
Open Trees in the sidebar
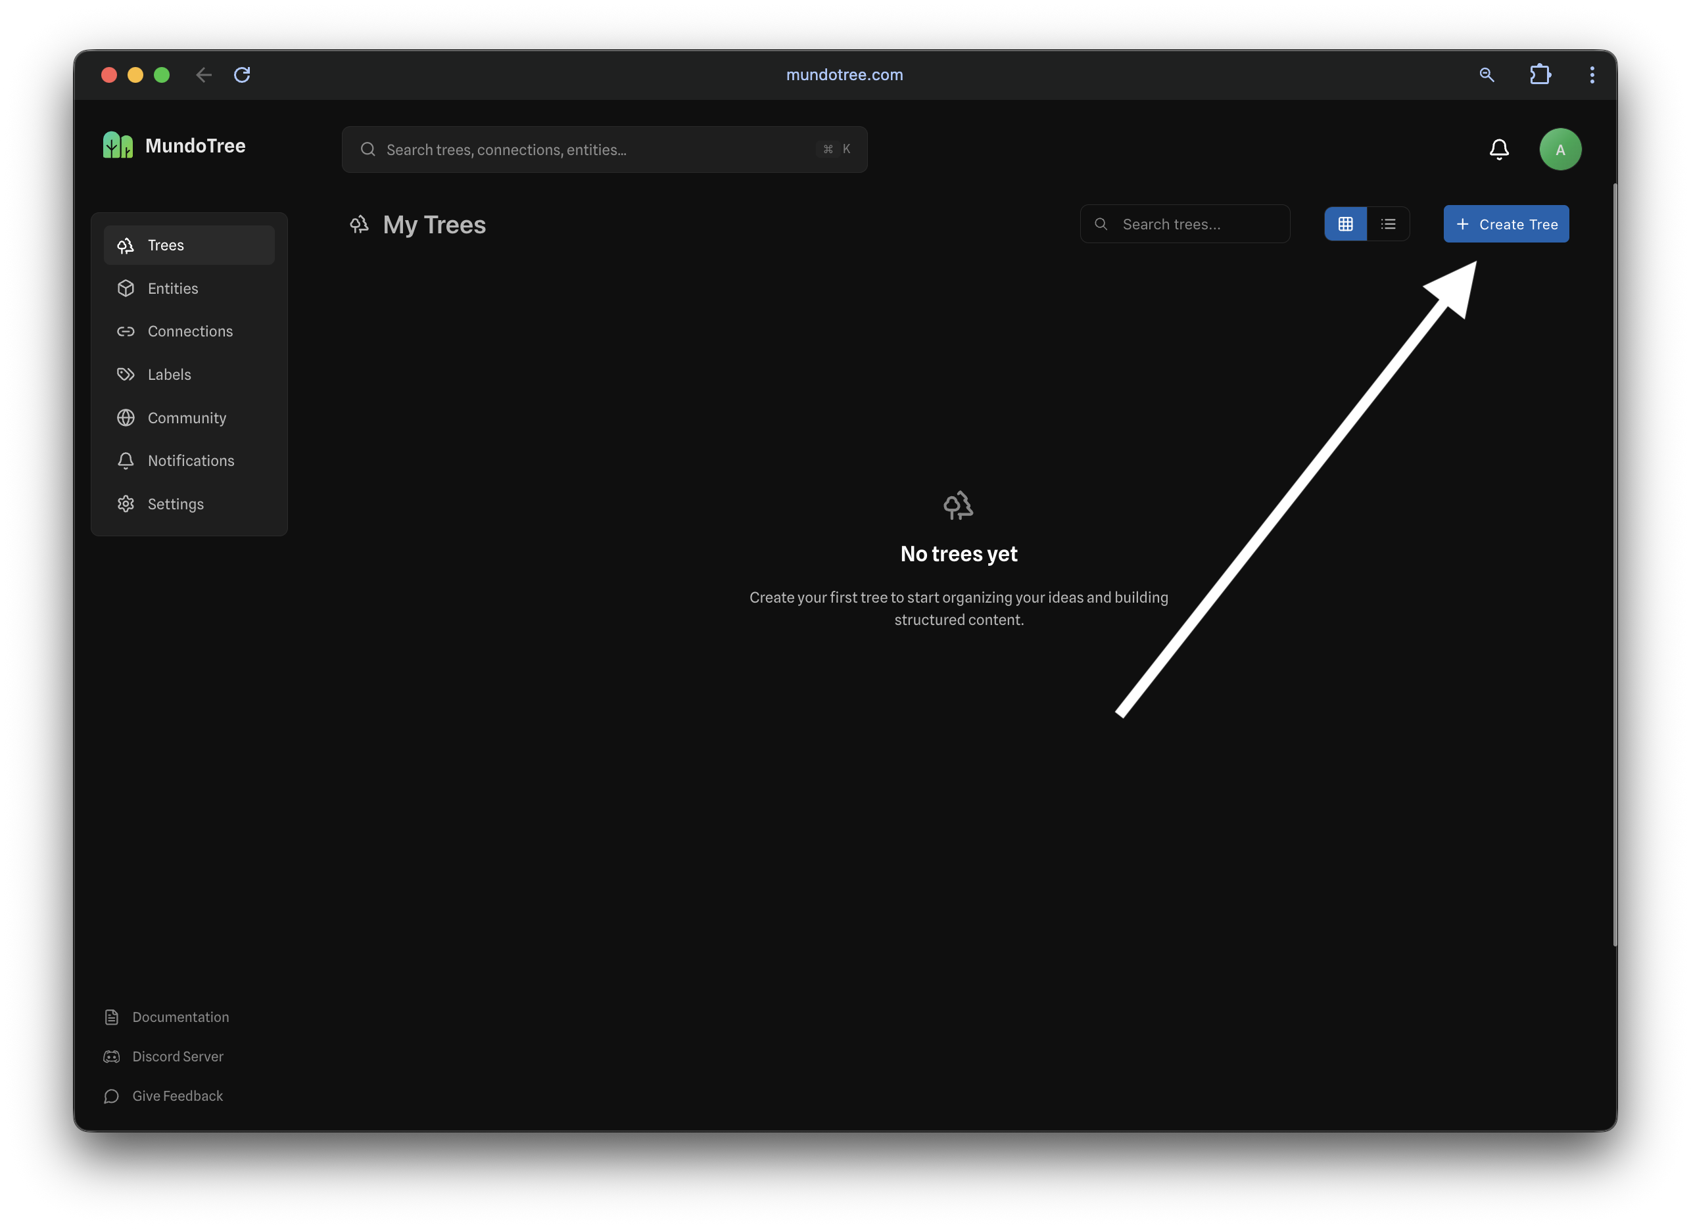[x=189, y=245]
